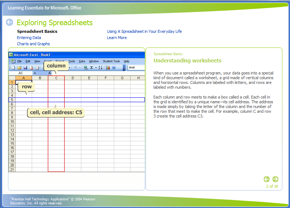Image resolution: width=290 pixels, height=208 pixels.
Task: Open the Learn More link
Action: (117, 38)
